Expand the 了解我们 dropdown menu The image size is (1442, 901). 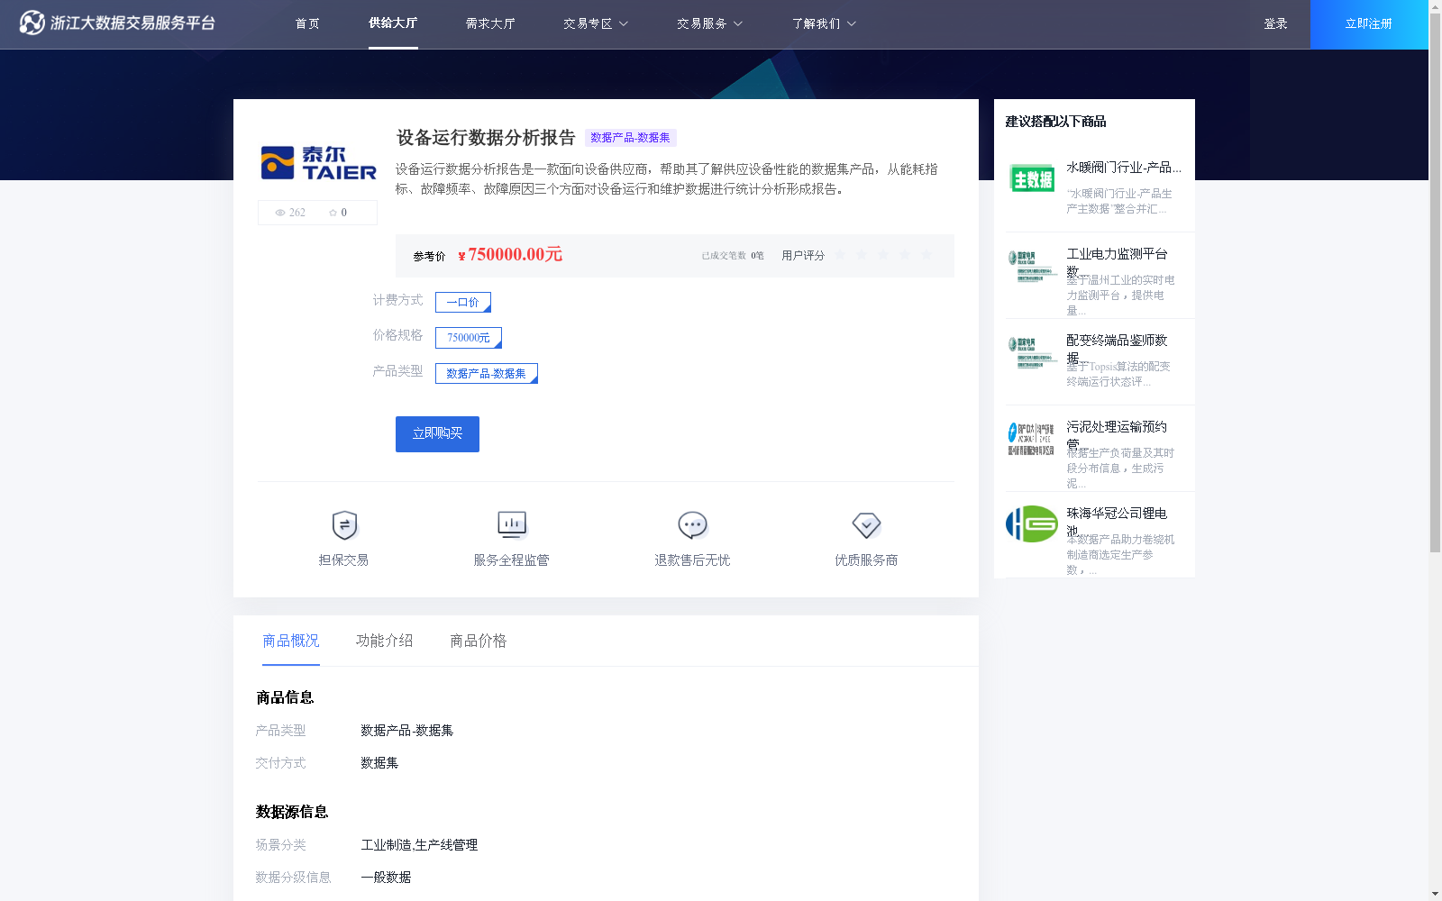coord(824,23)
